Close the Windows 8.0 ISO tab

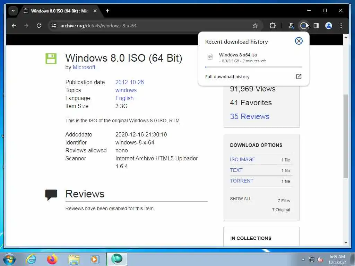tap(95, 11)
